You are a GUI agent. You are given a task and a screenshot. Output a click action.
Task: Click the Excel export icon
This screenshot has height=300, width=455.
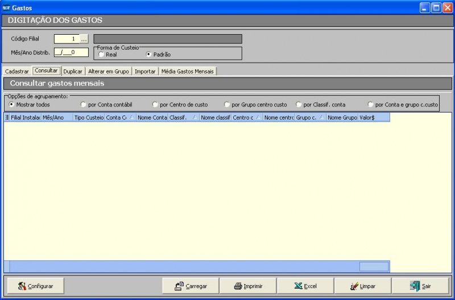[x=298, y=286]
